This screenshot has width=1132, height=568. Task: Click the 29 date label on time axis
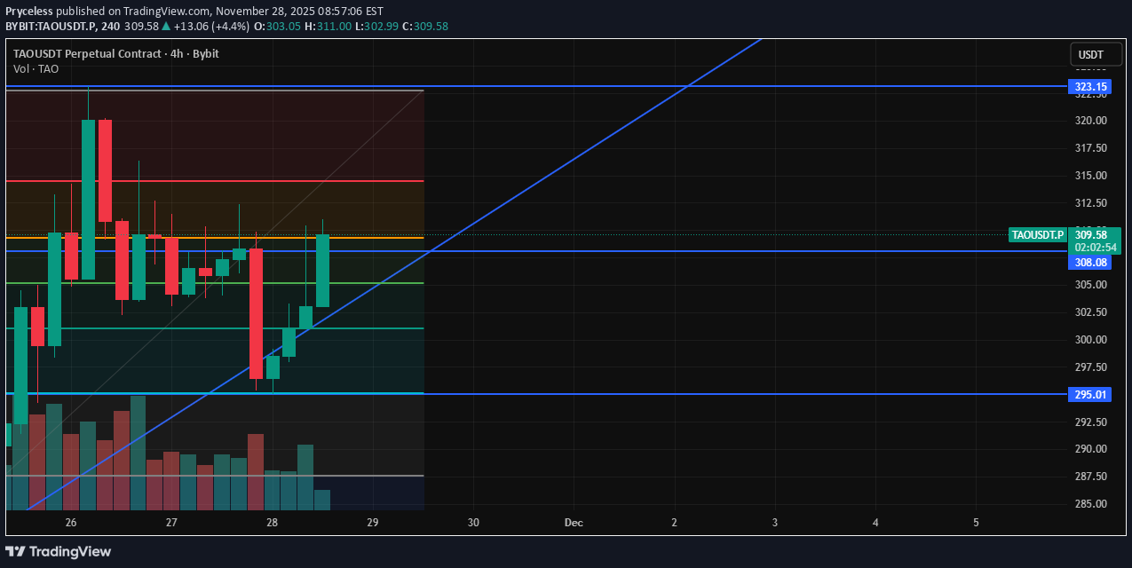373,523
